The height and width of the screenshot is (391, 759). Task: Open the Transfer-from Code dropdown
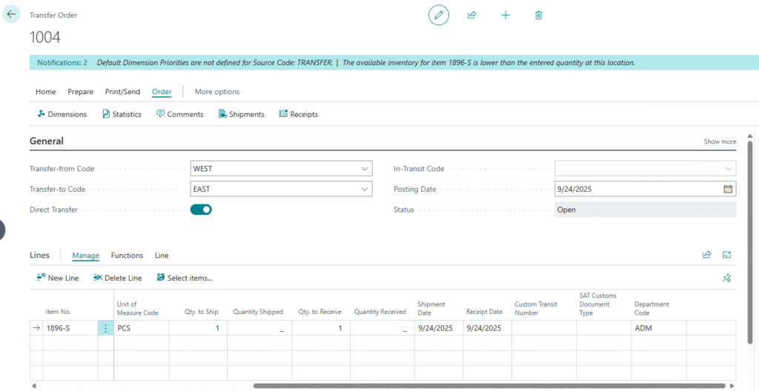364,169
